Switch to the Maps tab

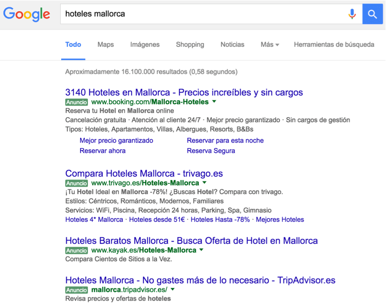tap(105, 45)
